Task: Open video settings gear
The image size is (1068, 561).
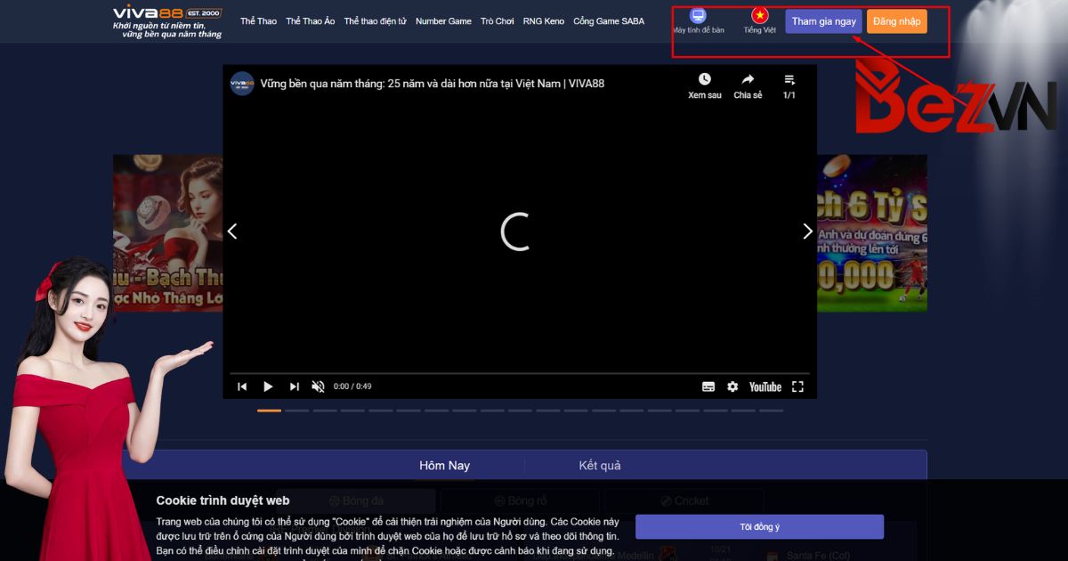Action: click(732, 386)
